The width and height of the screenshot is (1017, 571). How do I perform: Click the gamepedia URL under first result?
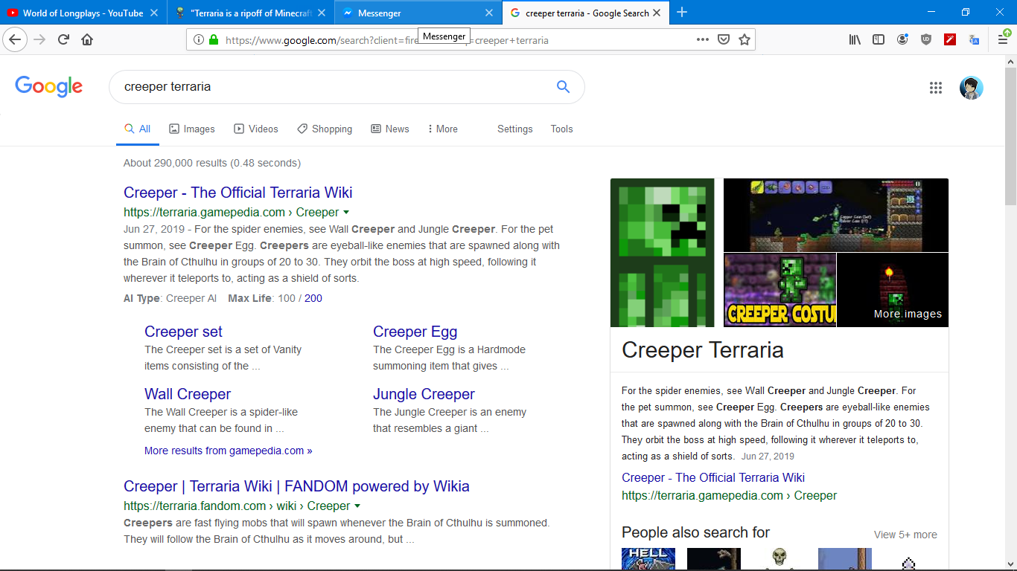click(x=231, y=212)
